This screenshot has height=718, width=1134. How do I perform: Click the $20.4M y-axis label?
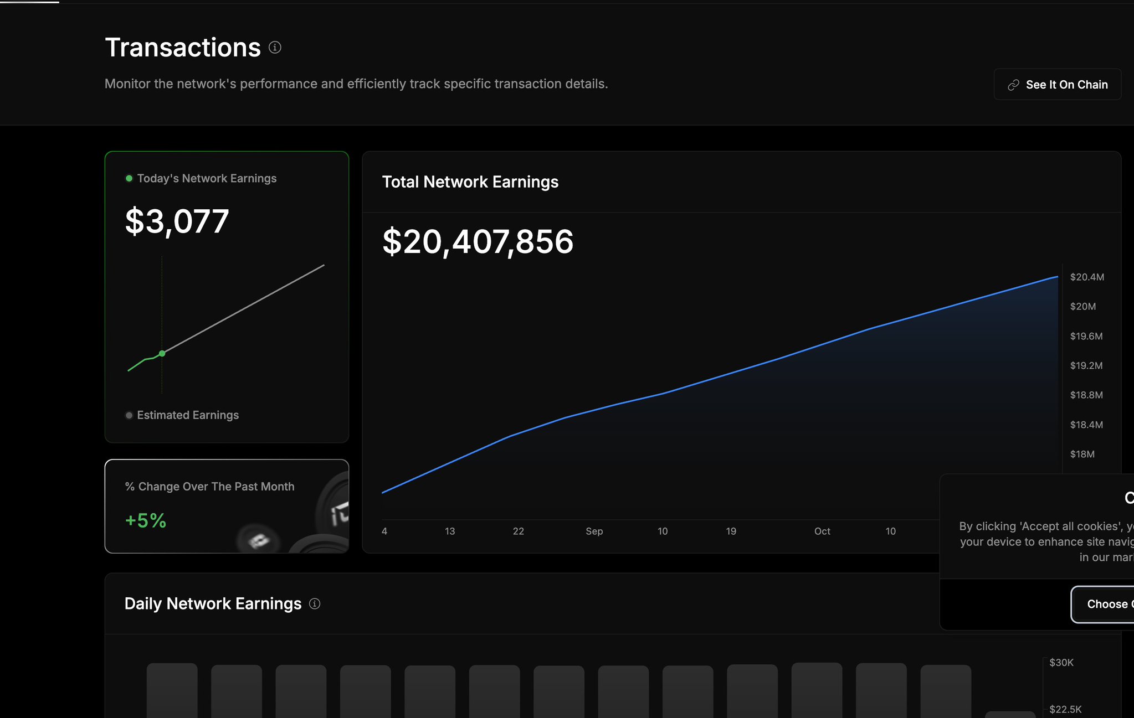tap(1086, 277)
